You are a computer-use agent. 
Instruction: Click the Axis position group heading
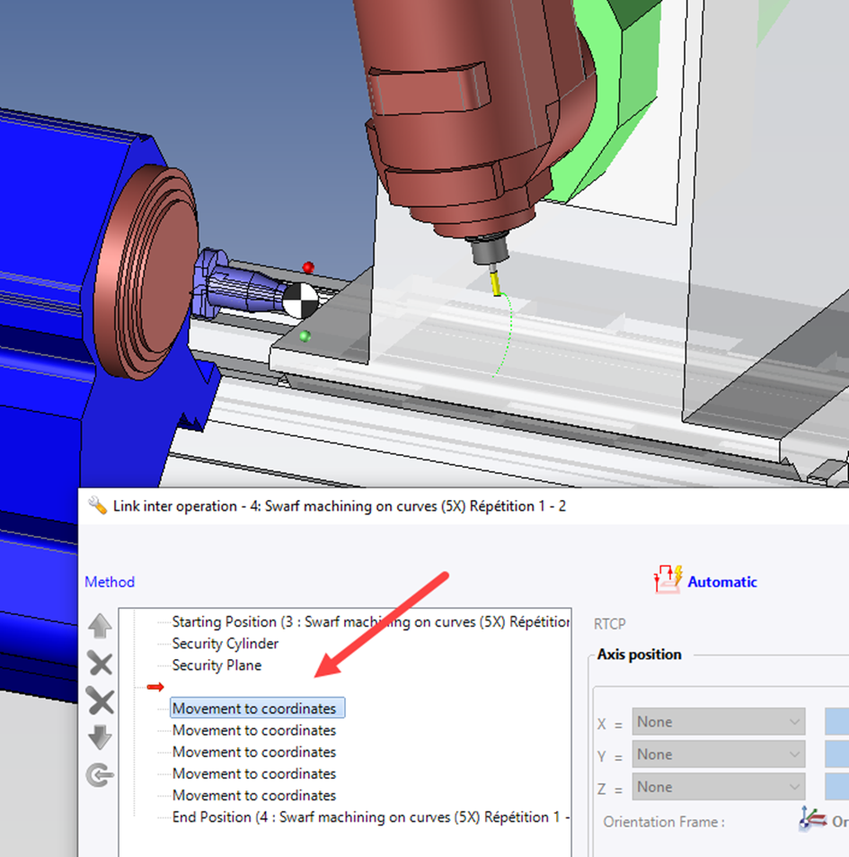tap(639, 655)
